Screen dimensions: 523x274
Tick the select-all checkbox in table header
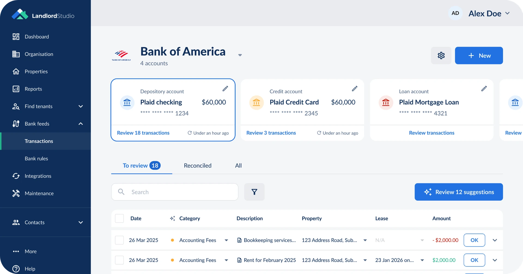click(x=119, y=218)
